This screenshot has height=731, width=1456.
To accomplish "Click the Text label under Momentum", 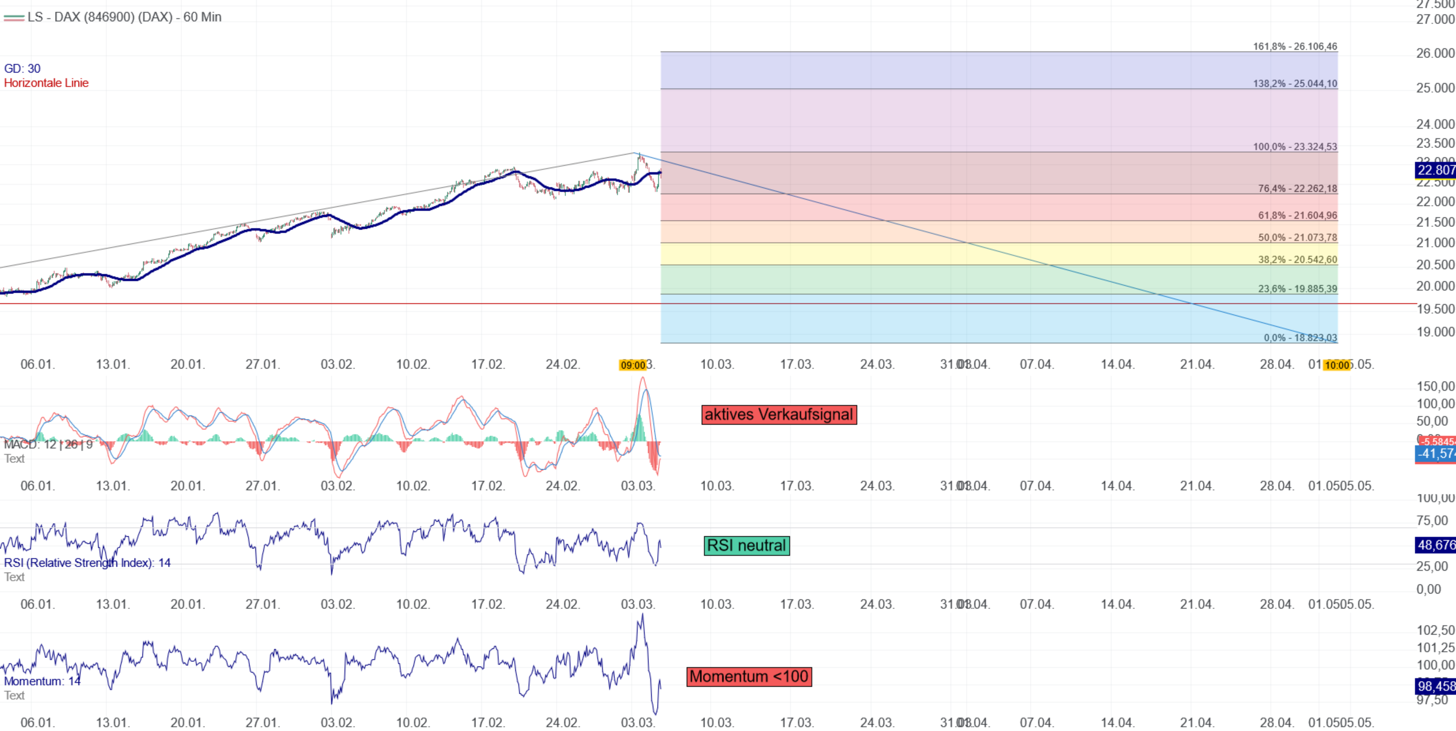I will tap(14, 695).
